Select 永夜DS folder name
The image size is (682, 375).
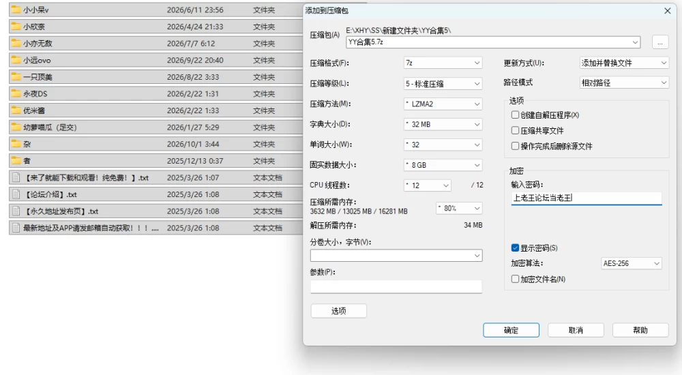point(35,94)
